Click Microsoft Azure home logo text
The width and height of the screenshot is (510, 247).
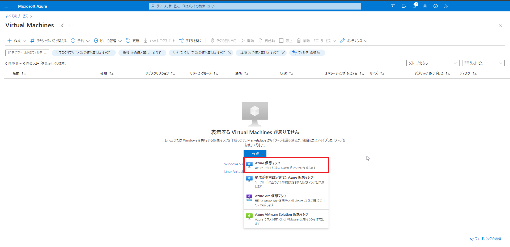pyautogui.click(x=32, y=6)
